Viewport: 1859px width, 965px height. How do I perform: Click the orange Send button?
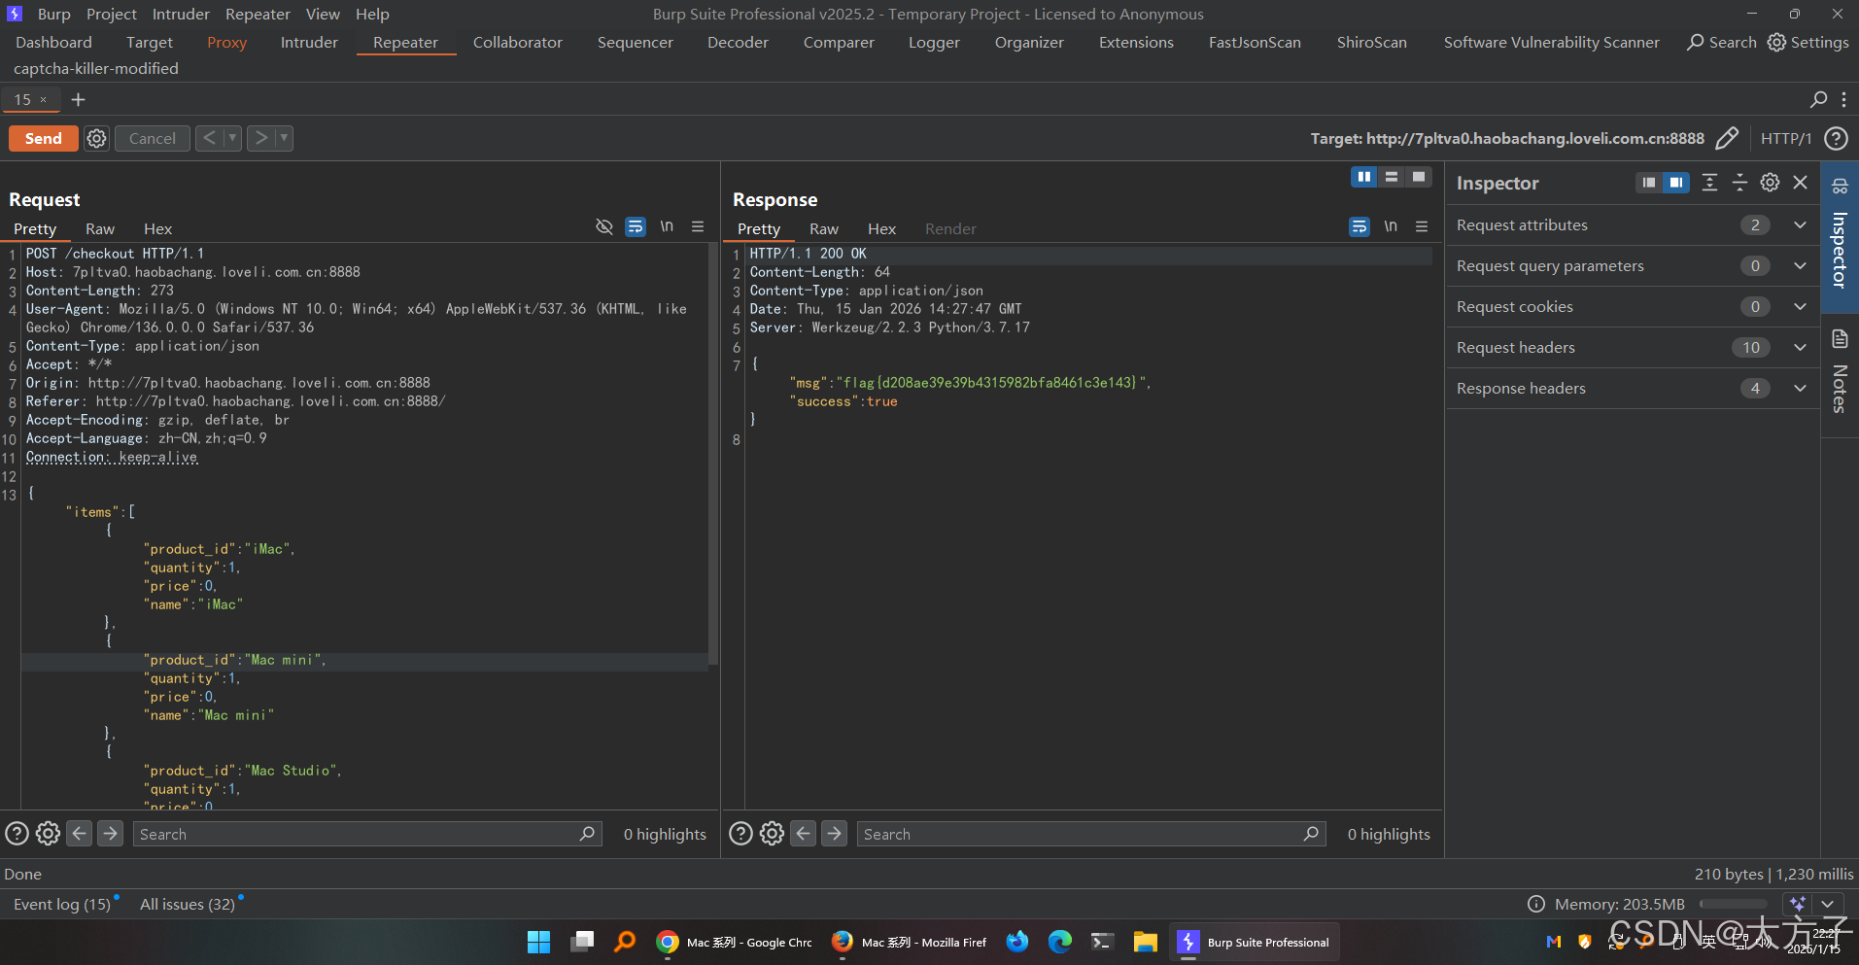[44, 139]
